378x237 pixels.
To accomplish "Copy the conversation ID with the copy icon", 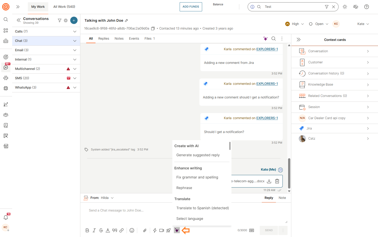I will coord(153,29).
